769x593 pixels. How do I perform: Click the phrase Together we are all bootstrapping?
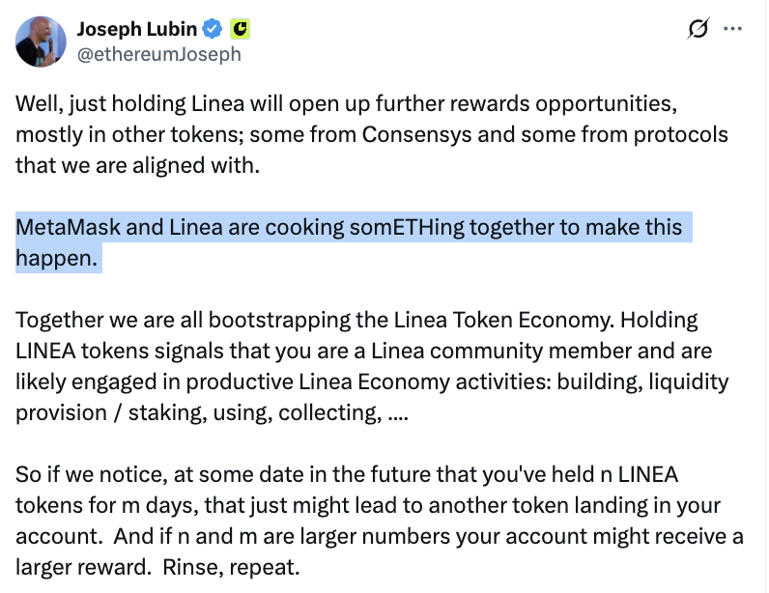(184, 321)
